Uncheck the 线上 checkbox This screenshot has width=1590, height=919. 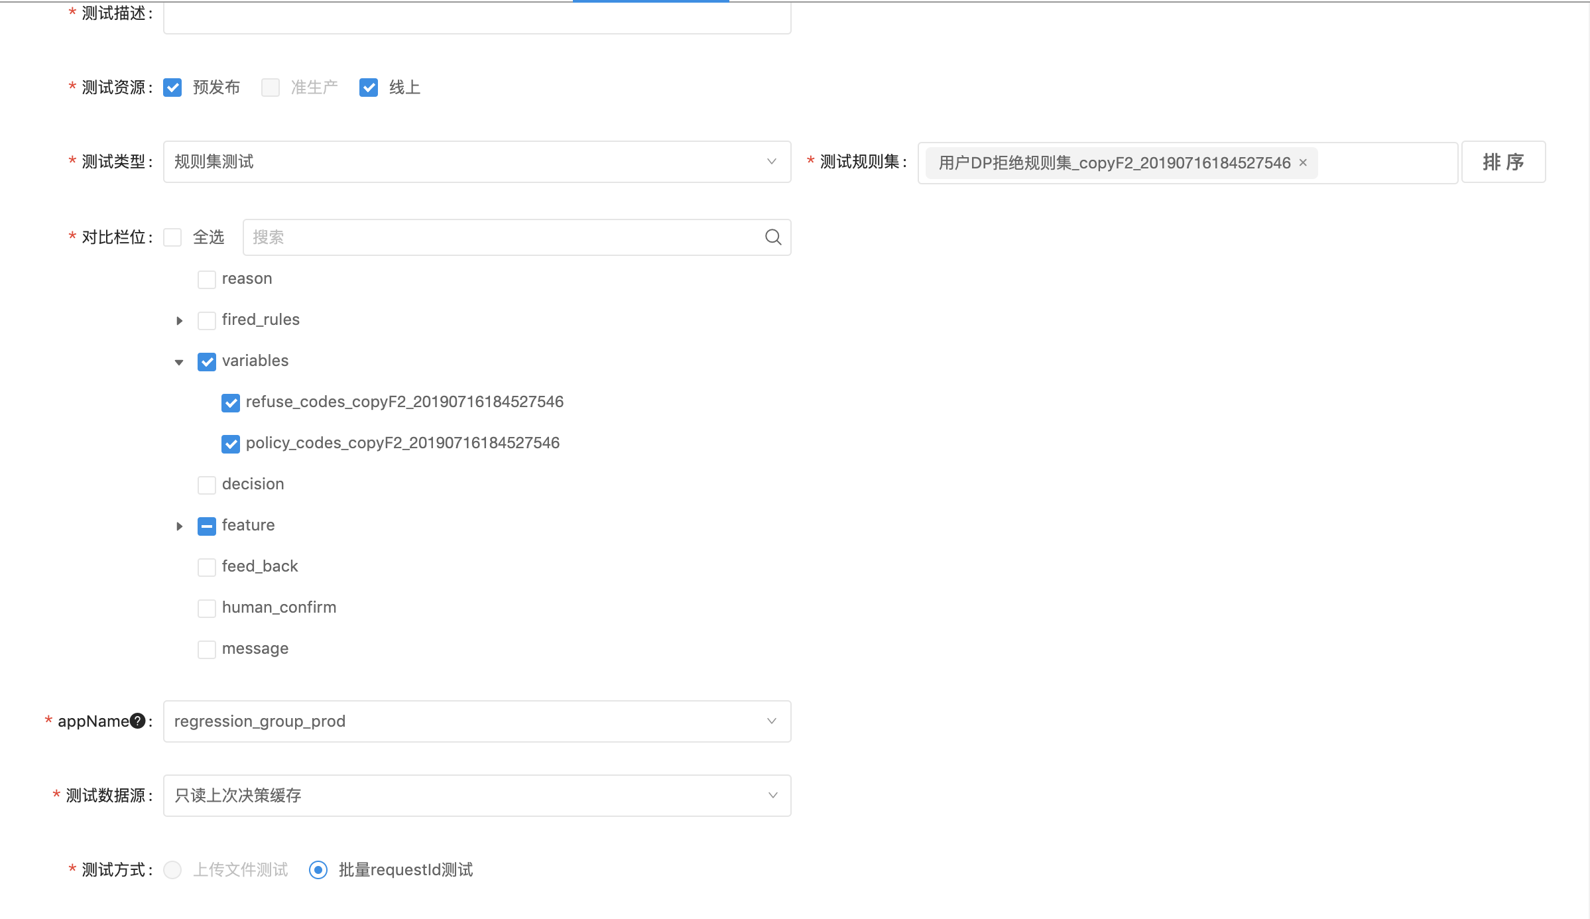click(x=369, y=88)
